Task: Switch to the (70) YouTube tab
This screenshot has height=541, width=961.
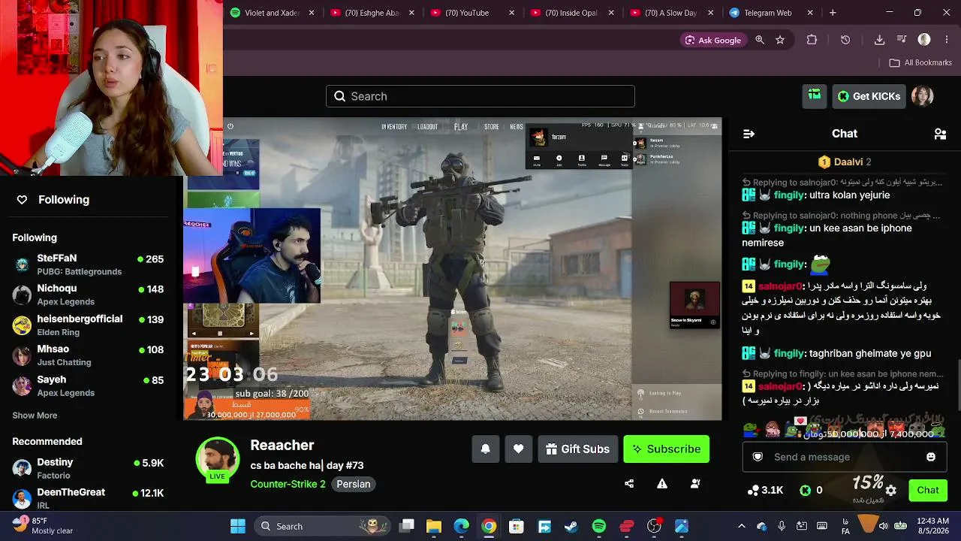Action: coord(474,13)
